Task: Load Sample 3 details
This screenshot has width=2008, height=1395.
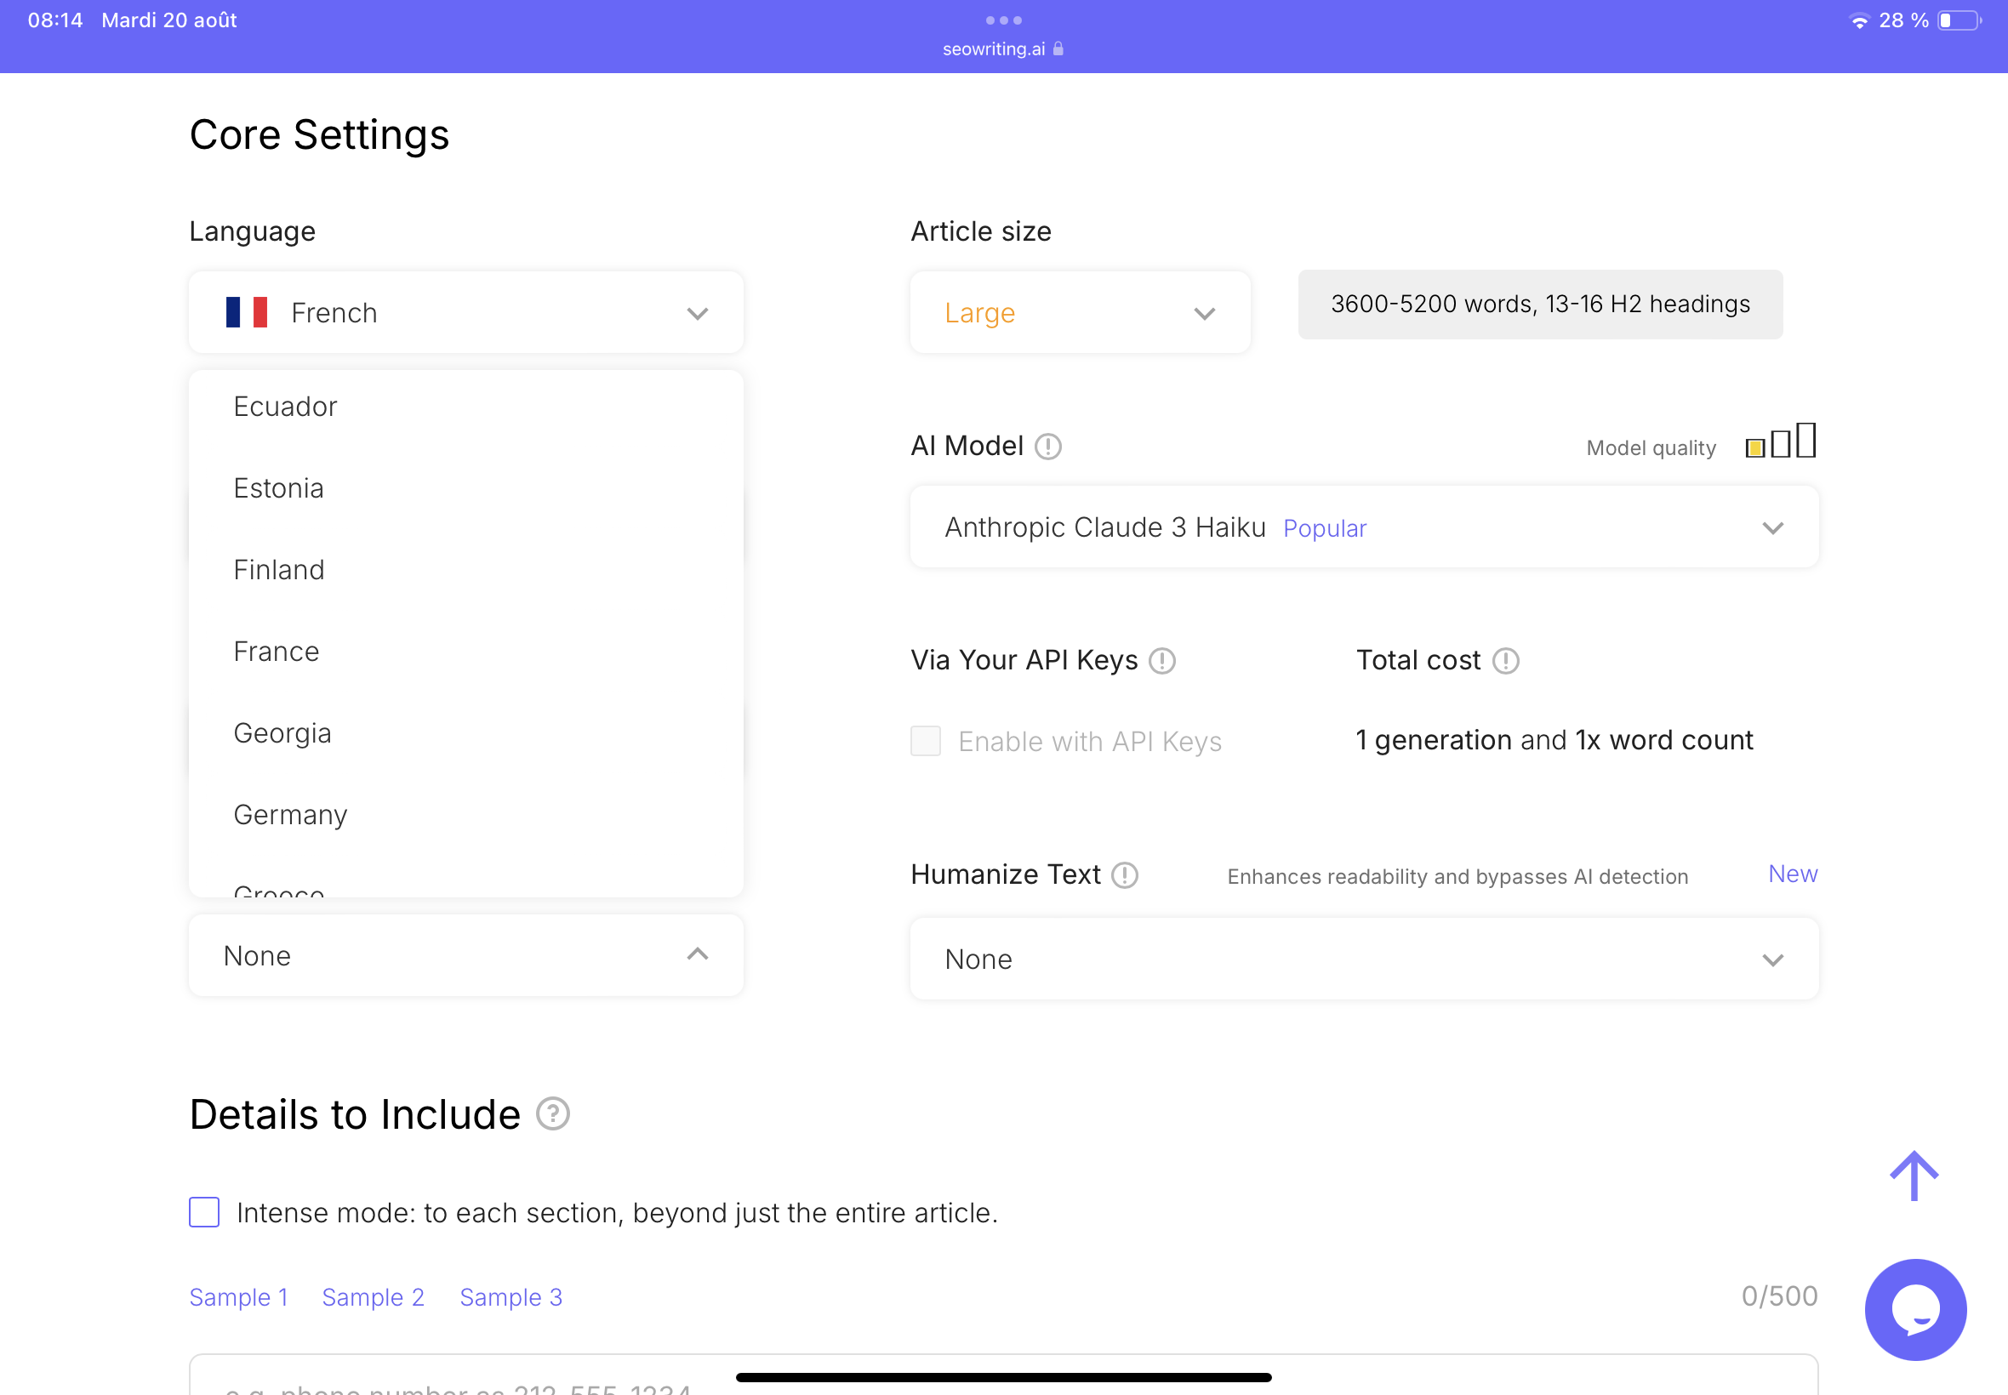Action: click(x=511, y=1297)
